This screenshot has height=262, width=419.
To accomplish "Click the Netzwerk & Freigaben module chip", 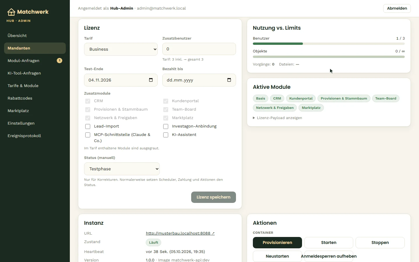I will tap(275, 108).
